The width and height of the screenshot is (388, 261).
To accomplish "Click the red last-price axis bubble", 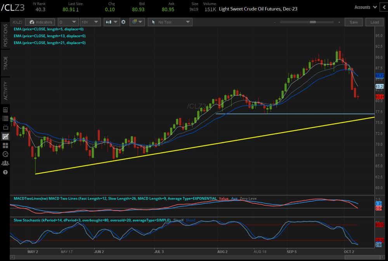I will [379, 97].
